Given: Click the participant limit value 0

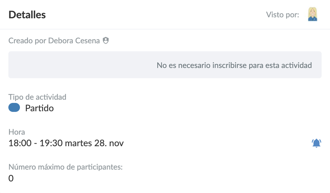Looking at the screenshot, I should pos(11,178).
